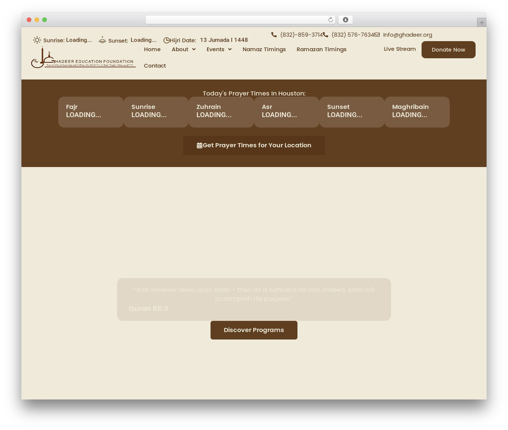The height and width of the screenshot is (430, 508).
Task: Open the Events menu item
Action: [x=216, y=49]
